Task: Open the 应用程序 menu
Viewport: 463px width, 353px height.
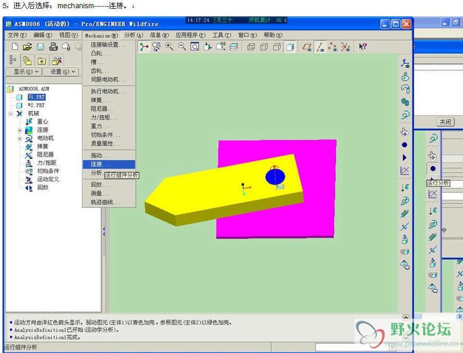Action: click(190, 35)
